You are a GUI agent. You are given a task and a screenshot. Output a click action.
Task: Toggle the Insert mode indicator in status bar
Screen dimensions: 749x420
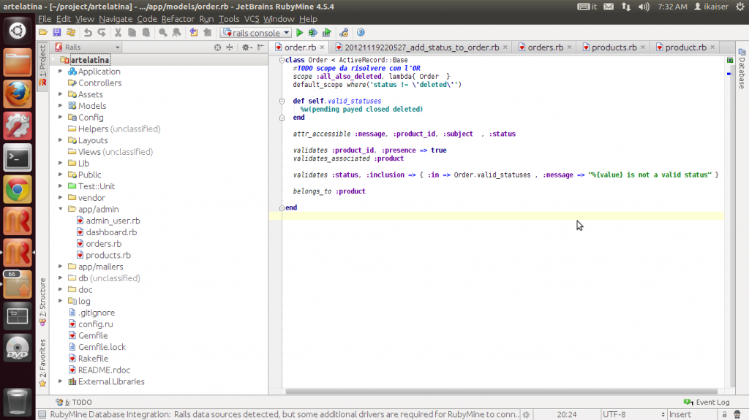point(680,414)
